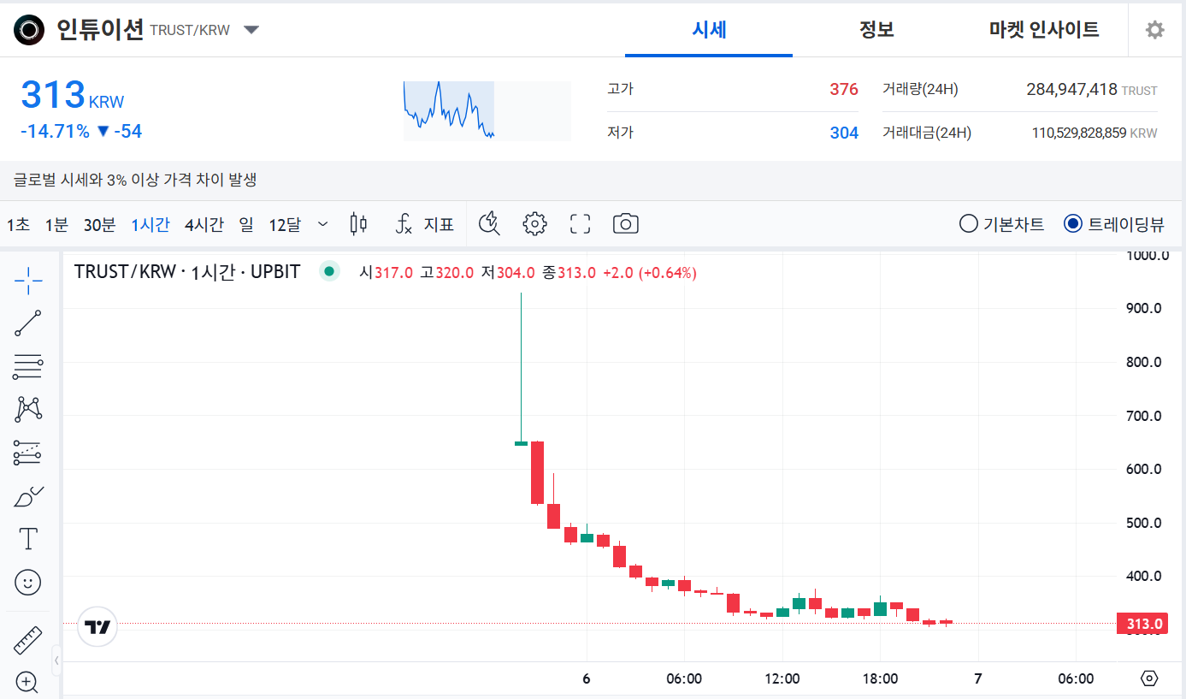The image size is (1186, 699).
Task: Select the 기본차트 radio button
Action: 967,223
